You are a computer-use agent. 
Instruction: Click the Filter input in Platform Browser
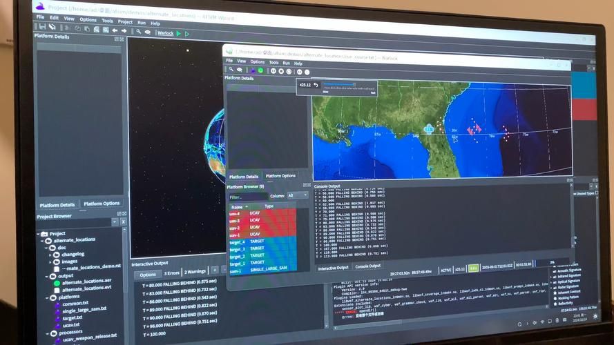pos(248,197)
